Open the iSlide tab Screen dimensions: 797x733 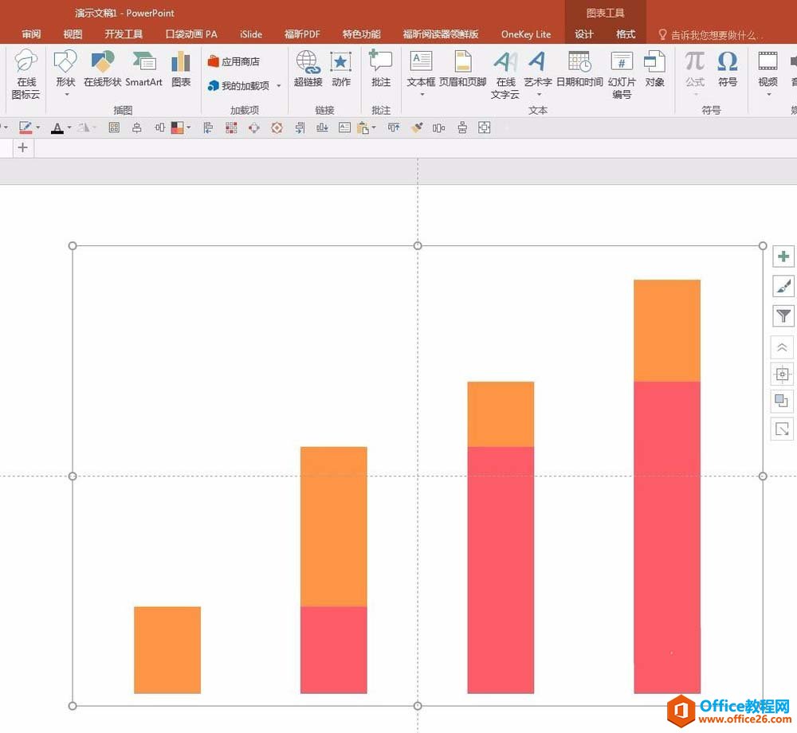click(x=251, y=34)
